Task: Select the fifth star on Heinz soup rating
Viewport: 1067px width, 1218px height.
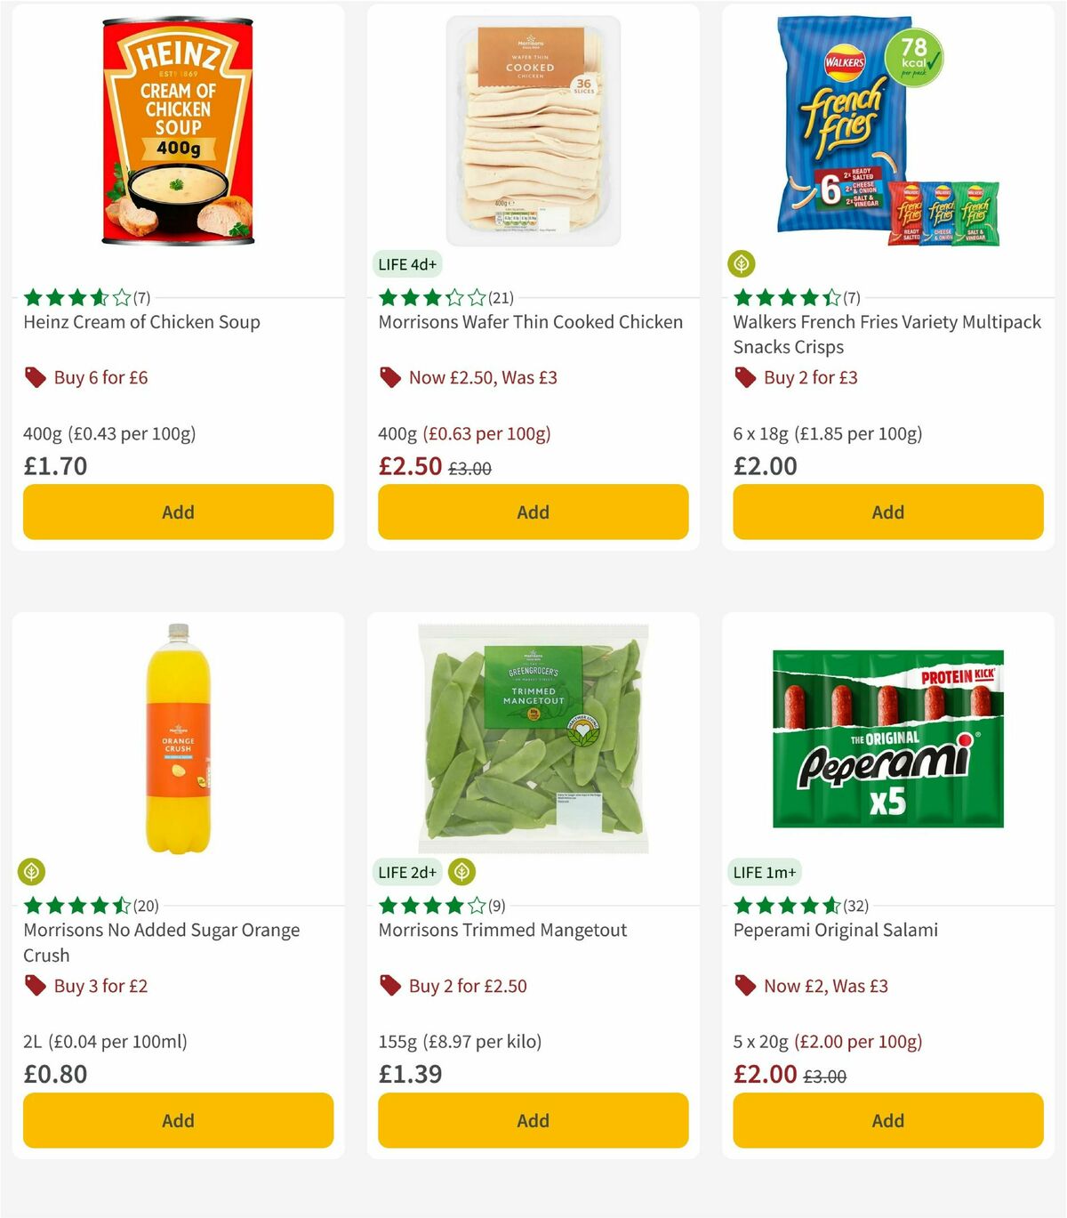Action: [x=120, y=297]
